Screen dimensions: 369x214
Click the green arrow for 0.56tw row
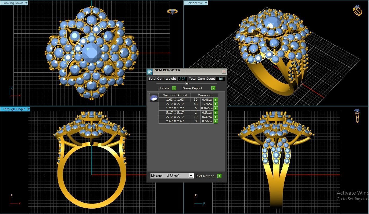click(216, 121)
